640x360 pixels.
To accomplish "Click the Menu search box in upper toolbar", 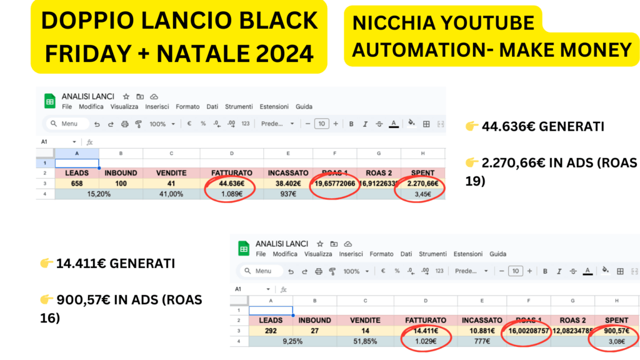I will click(x=67, y=124).
